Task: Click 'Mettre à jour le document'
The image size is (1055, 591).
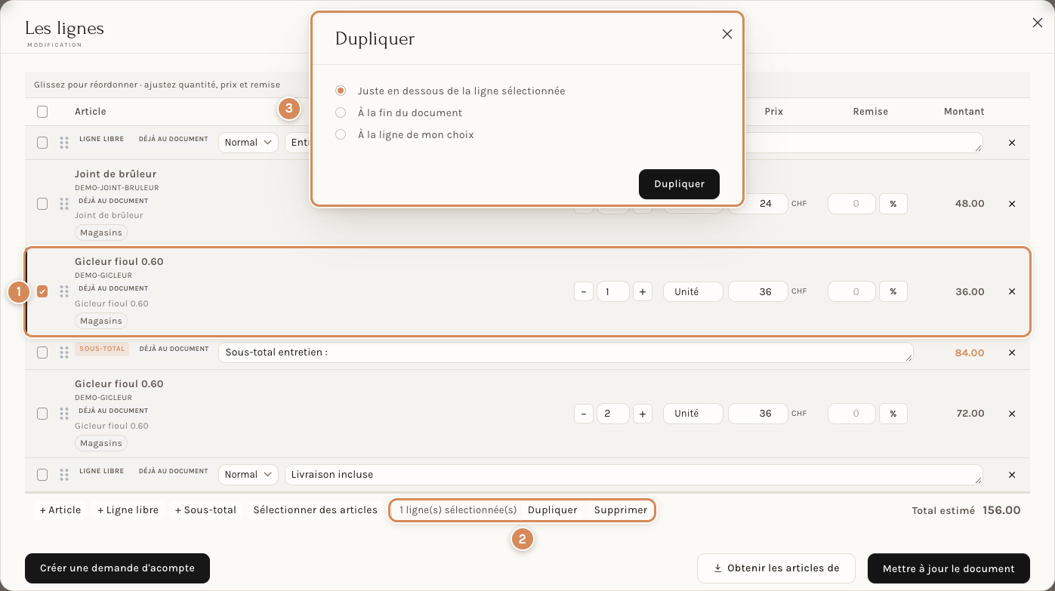Action: pyautogui.click(x=949, y=568)
